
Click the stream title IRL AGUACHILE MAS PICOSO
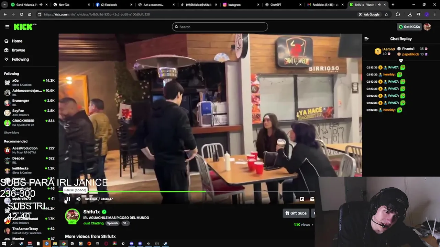point(116,217)
